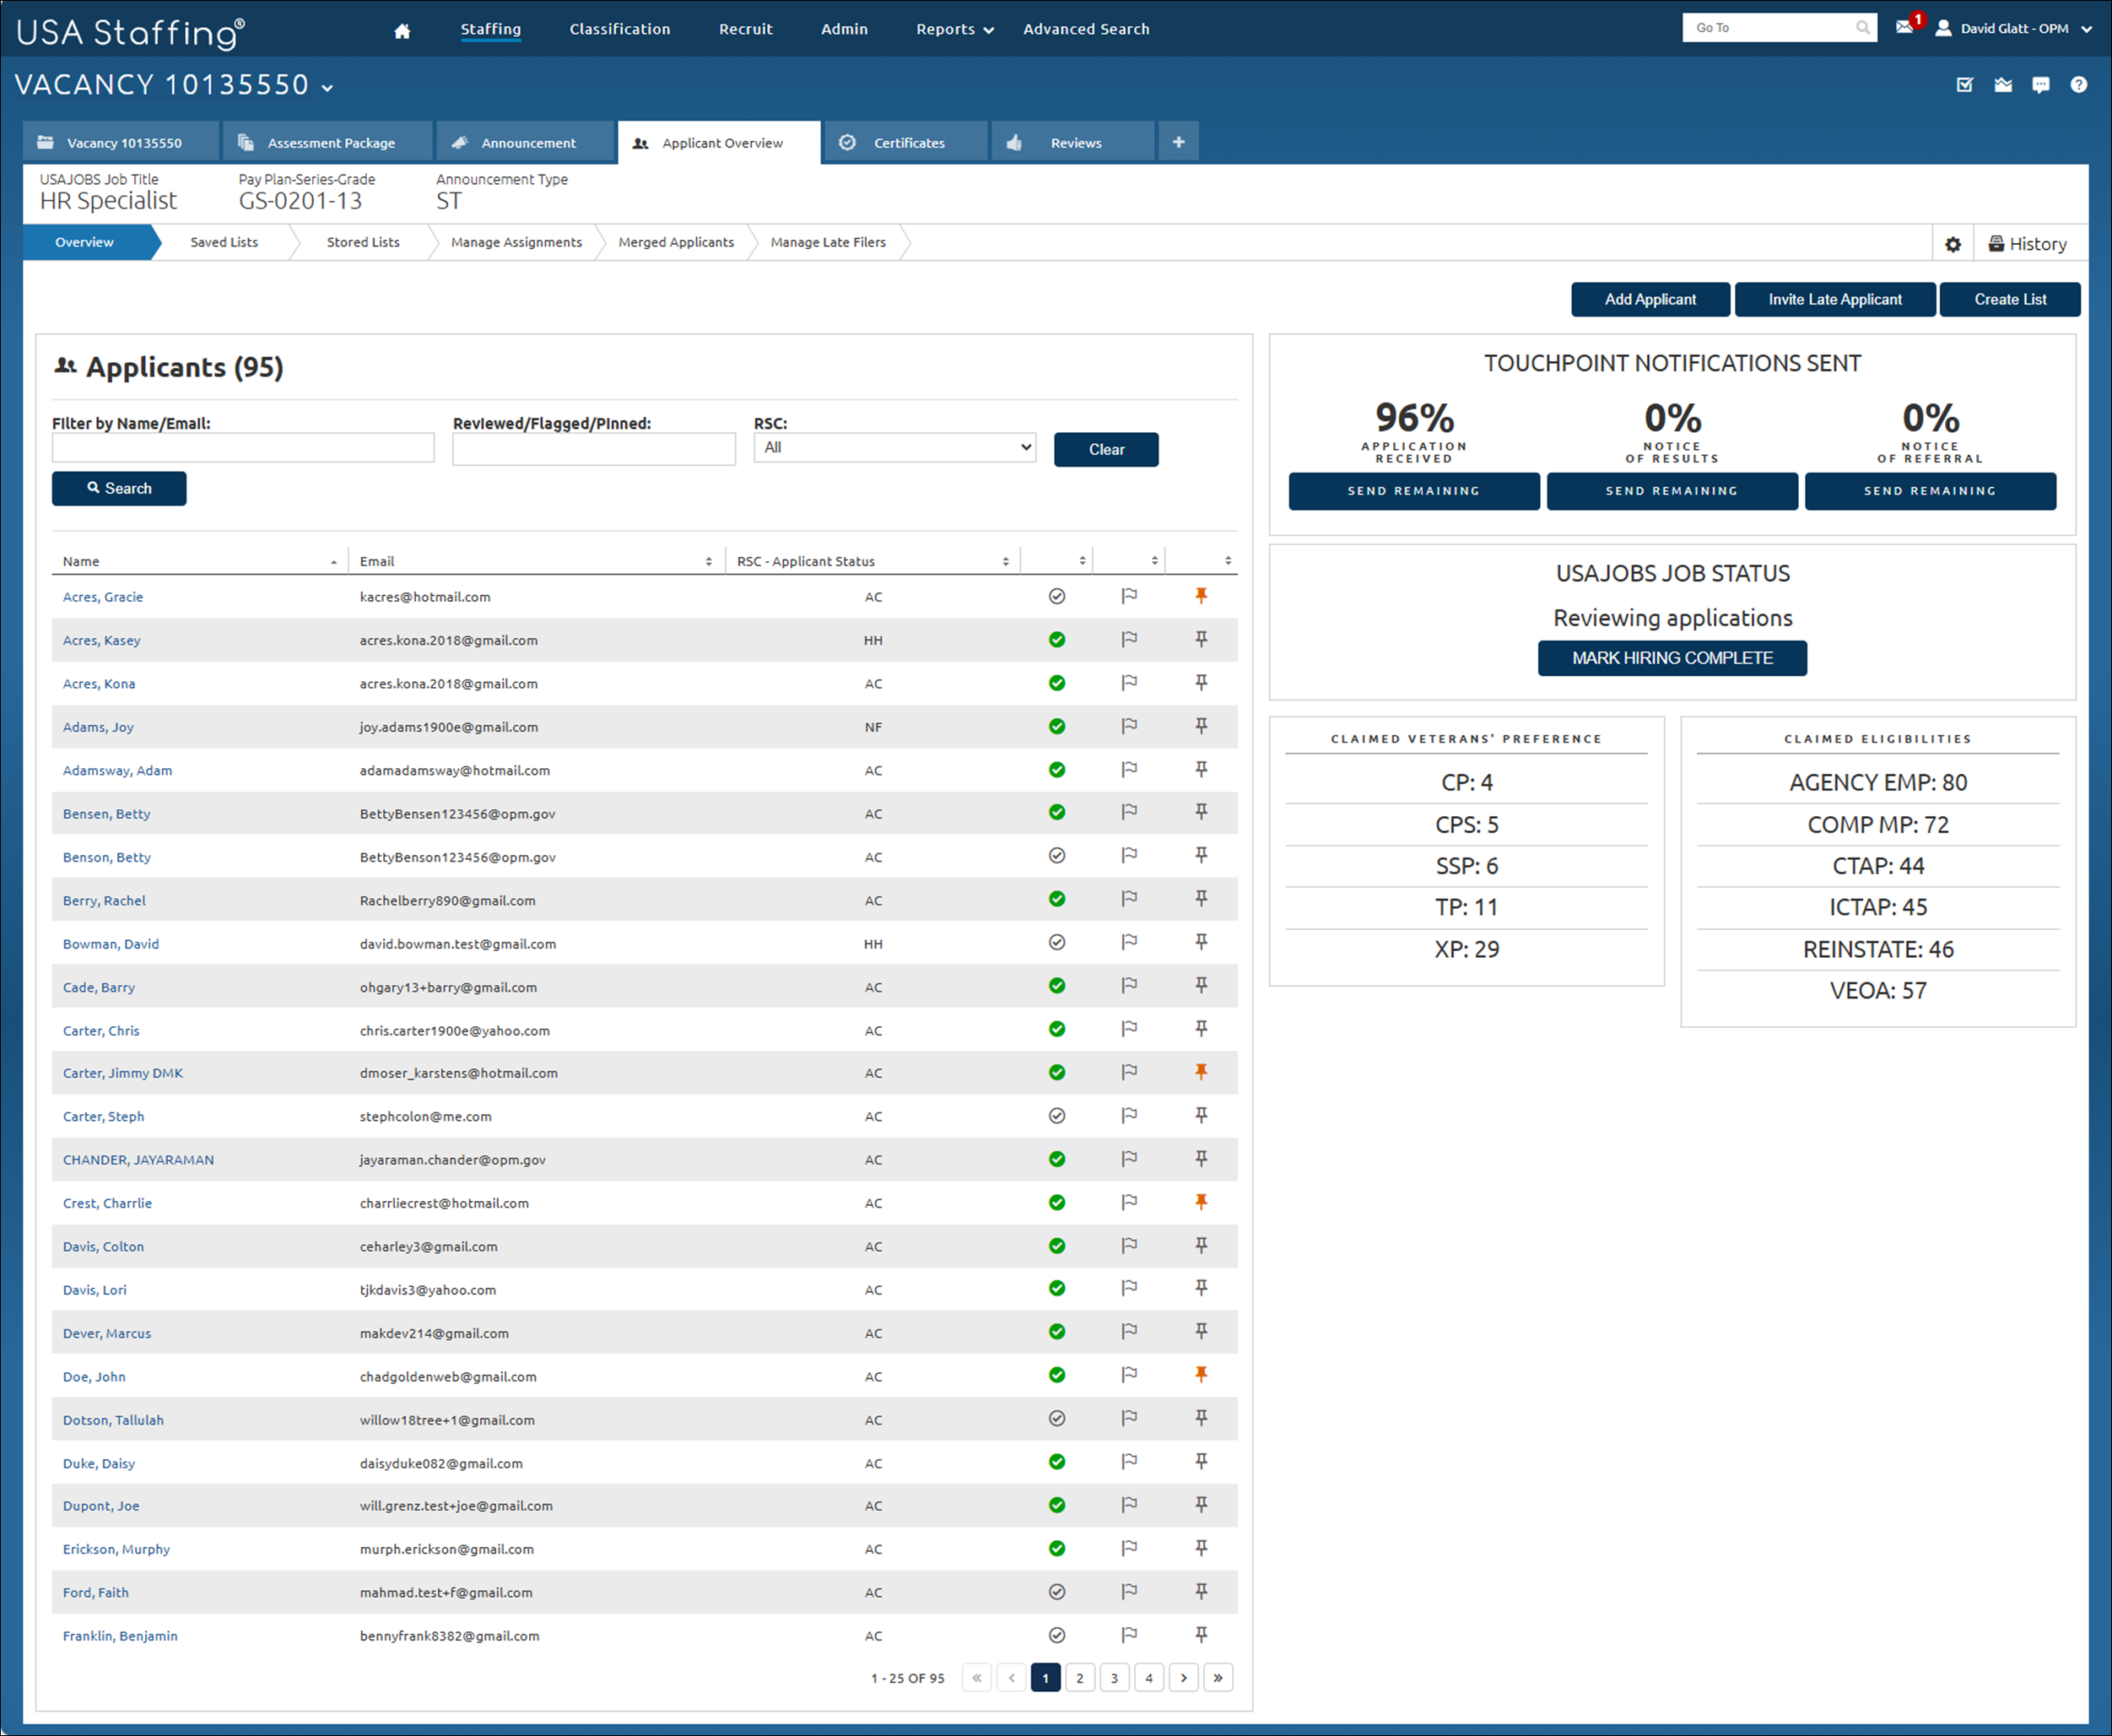Click the Add Applicant button
This screenshot has width=2112, height=1736.
click(x=1650, y=299)
